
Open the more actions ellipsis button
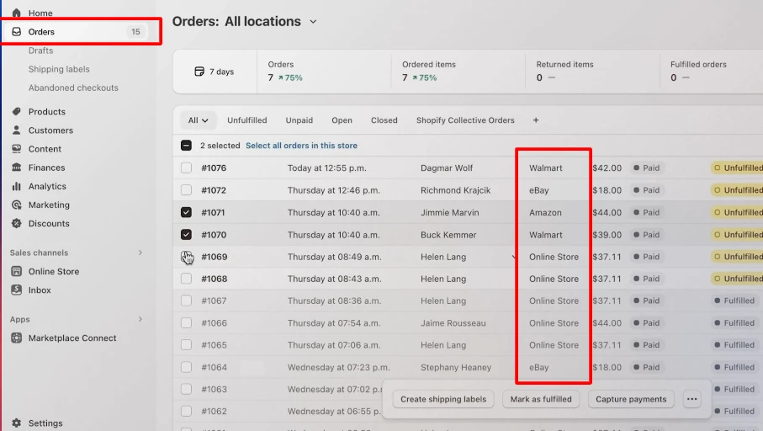click(692, 399)
